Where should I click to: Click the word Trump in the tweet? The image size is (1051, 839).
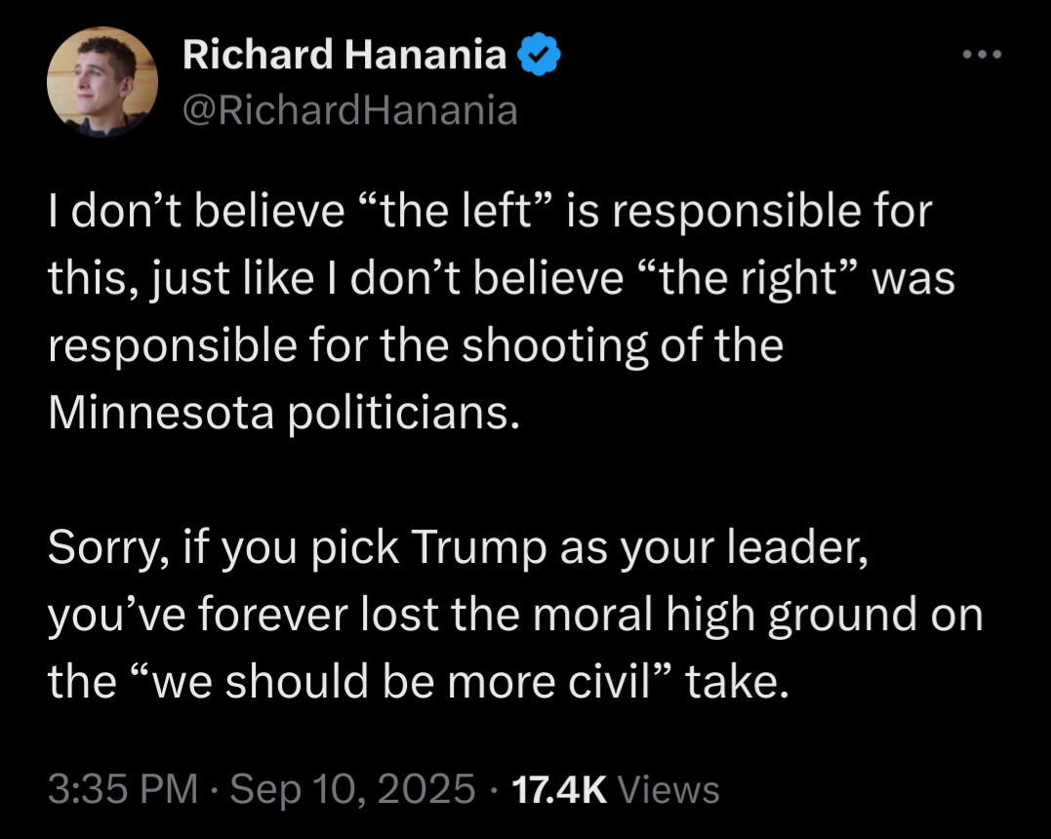(478, 547)
